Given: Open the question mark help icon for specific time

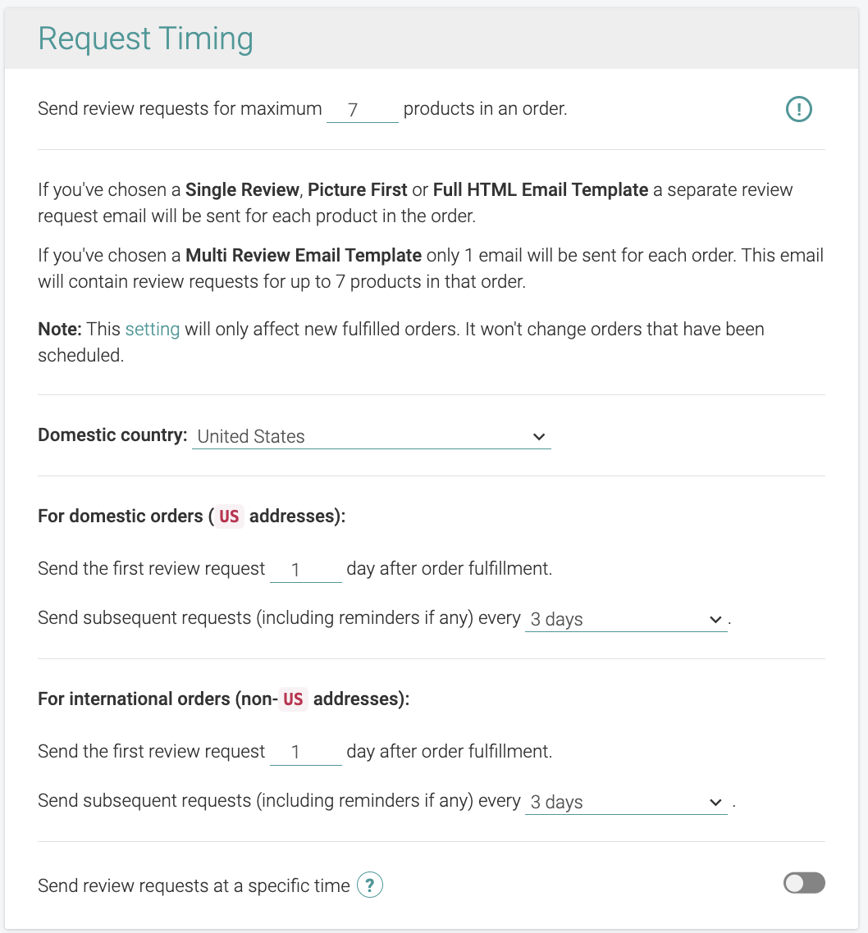Looking at the screenshot, I should tap(370, 885).
